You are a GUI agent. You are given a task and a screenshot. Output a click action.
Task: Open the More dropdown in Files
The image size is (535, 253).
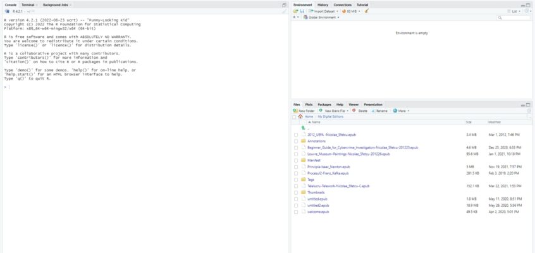coord(401,111)
